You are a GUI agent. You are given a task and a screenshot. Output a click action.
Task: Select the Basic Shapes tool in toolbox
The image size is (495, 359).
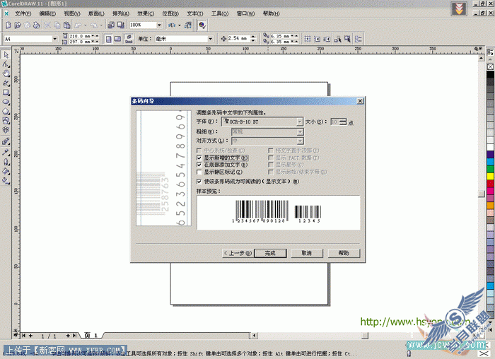tap(6, 121)
